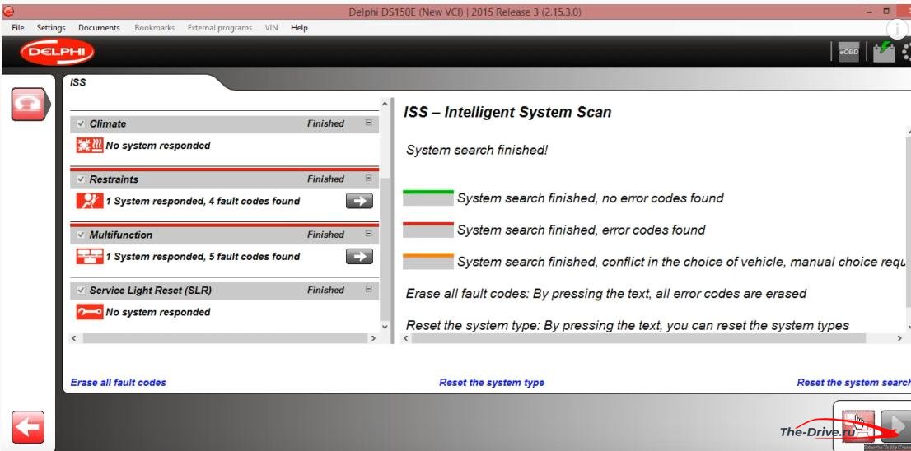Select the ISS tab
This screenshot has width=911, height=451.
pyautogui.click(x=78, y=82)
